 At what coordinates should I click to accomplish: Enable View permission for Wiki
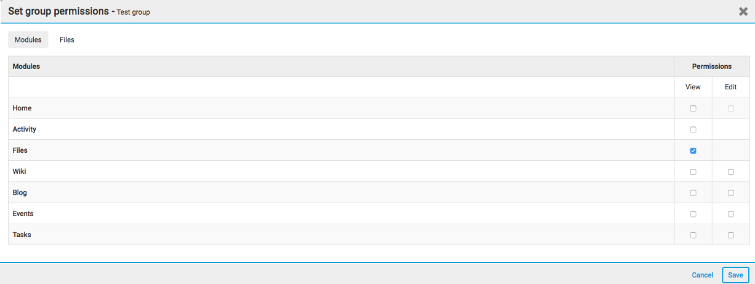[693, 172]
